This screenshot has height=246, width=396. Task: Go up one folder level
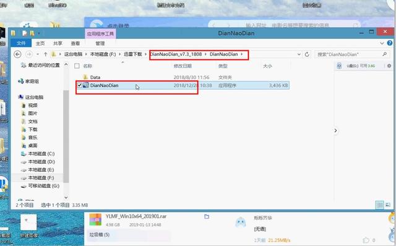click(x=45, y=54)
